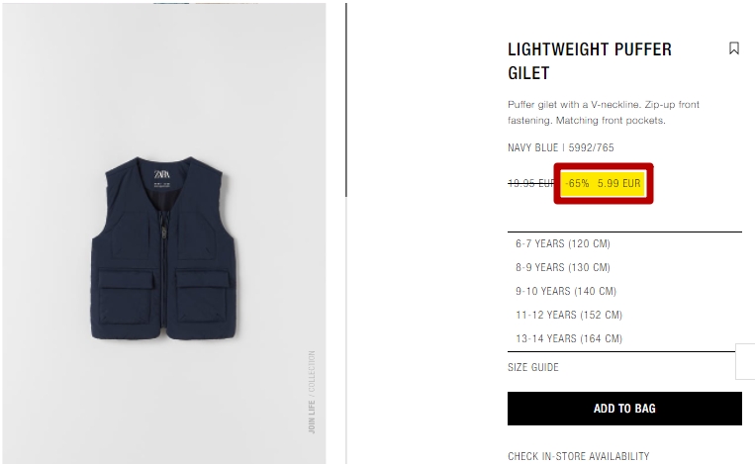Screen dimensions: 755x464
Task: Click the Lightweight Puffer Gilet title
Action: (590, 61)
